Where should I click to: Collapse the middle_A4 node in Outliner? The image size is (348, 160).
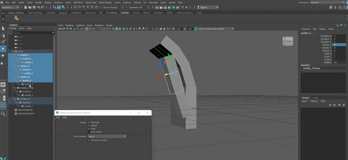(15, 99)
